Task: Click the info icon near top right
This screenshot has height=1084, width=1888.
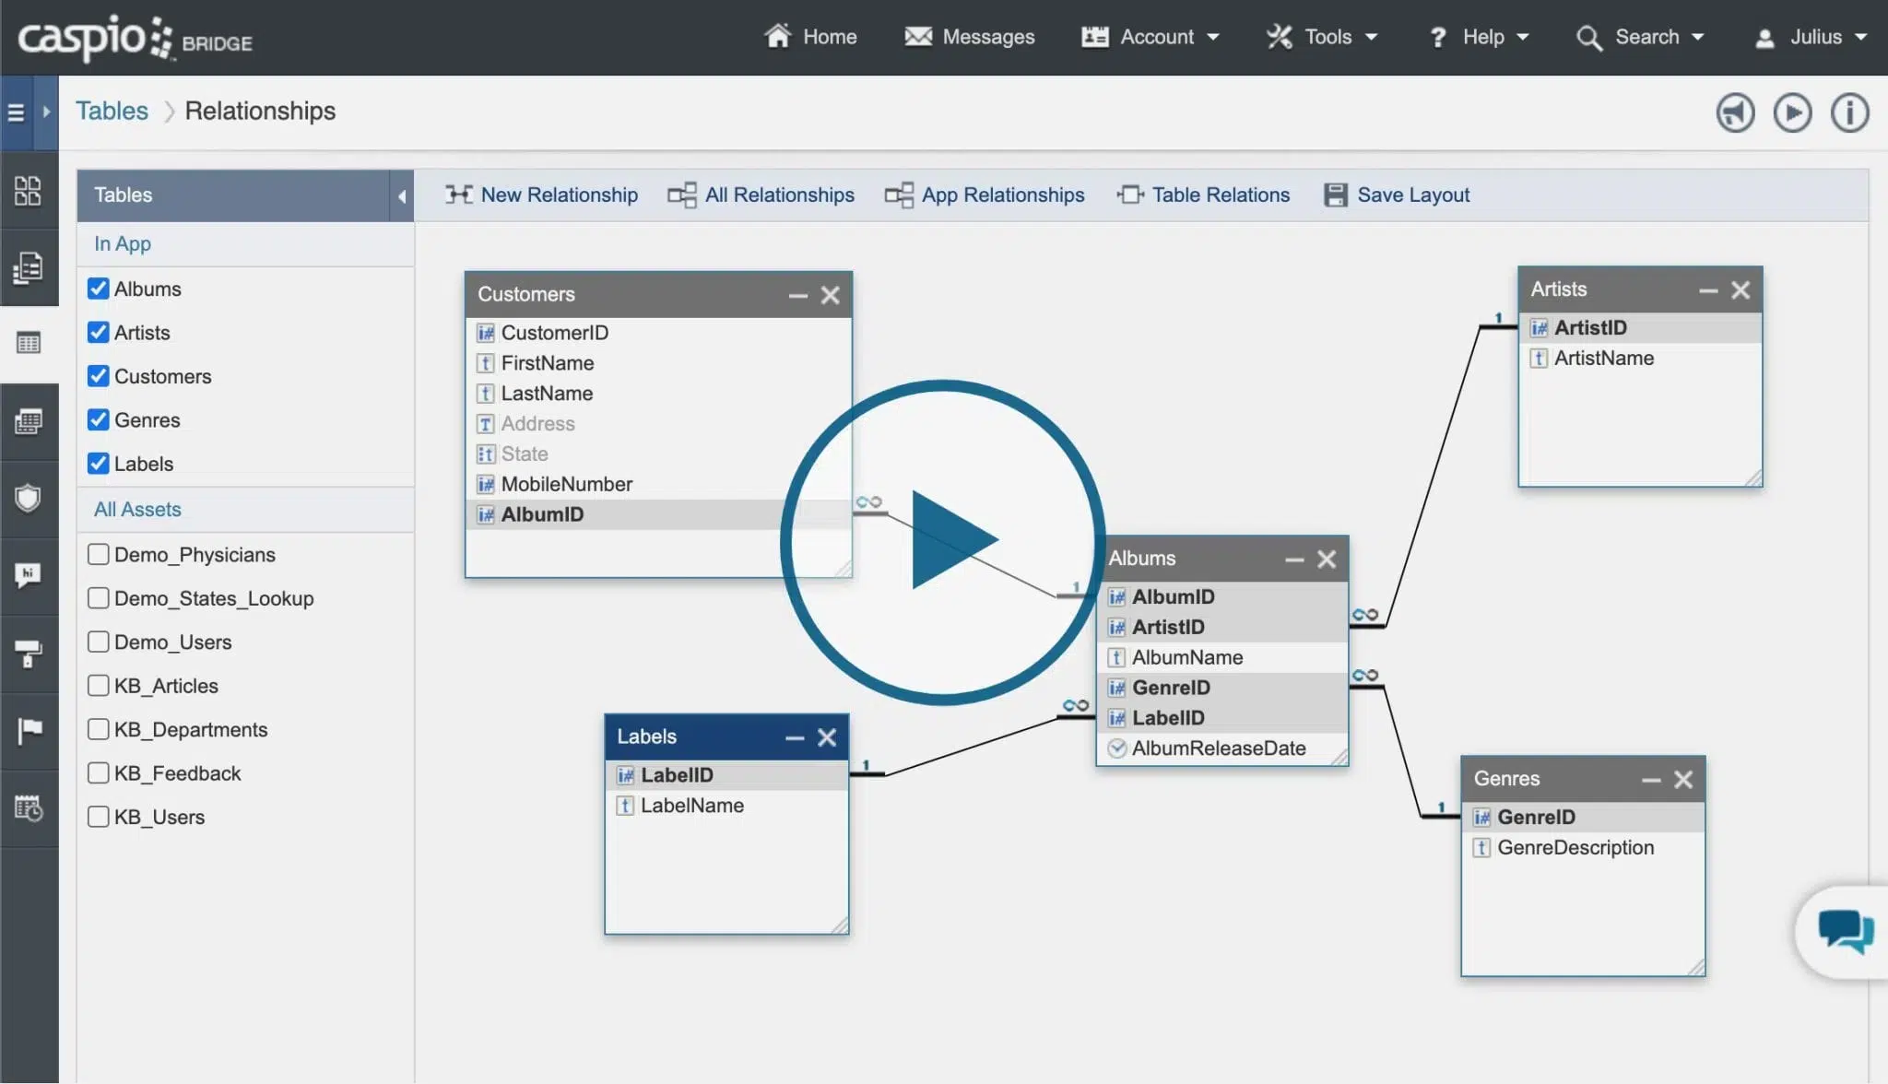Action: coord(1849,112)
